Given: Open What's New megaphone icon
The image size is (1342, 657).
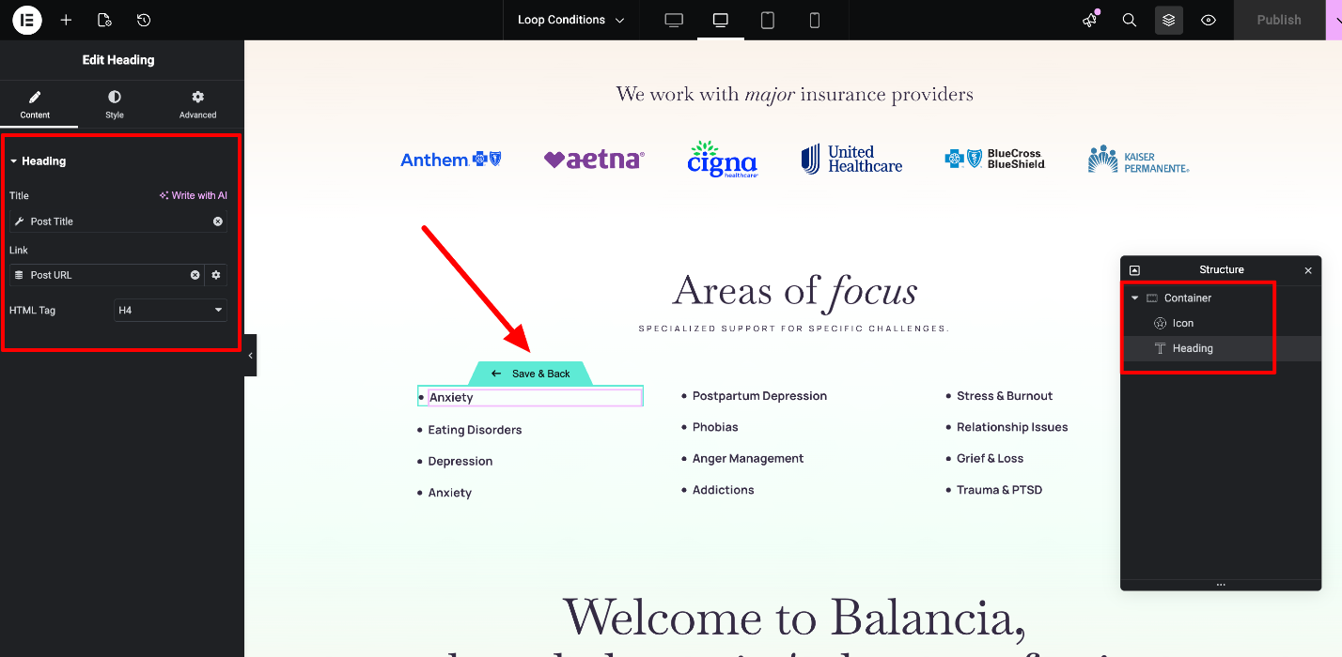Looking at the screenshot, I should coord(1090,20).
